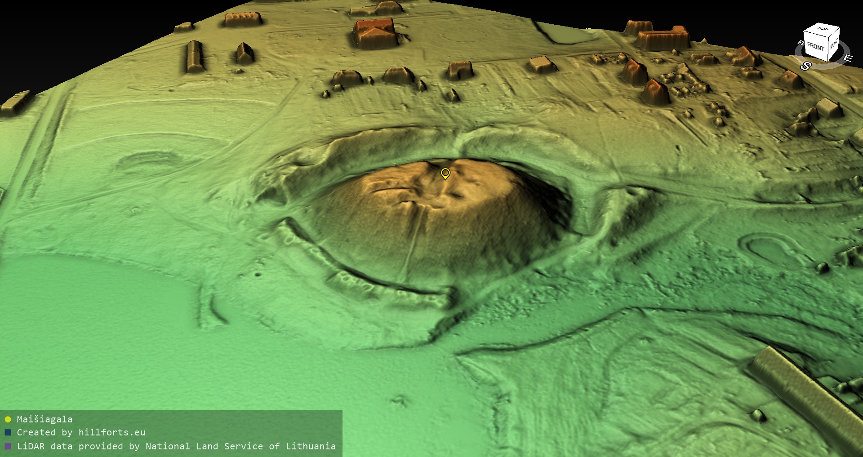Click the FRONT face of the view cube
The height and width of the screenshot is (457, 863).
(x=815, y=46)
